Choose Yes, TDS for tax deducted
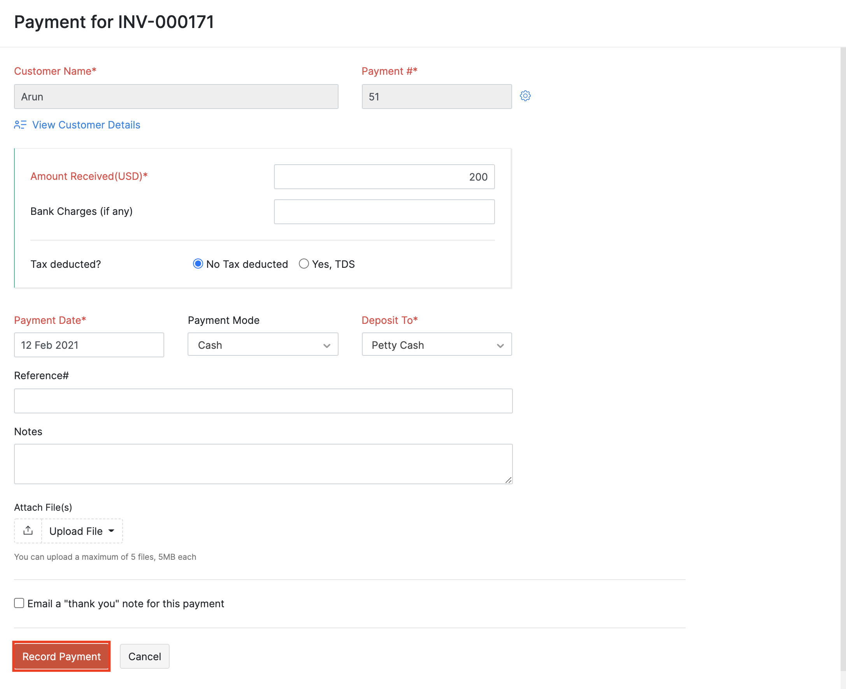 (304, 264)
